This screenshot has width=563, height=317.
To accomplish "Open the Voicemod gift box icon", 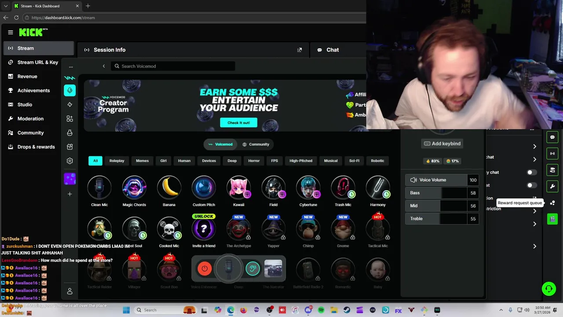I will (x=69, y=147).
